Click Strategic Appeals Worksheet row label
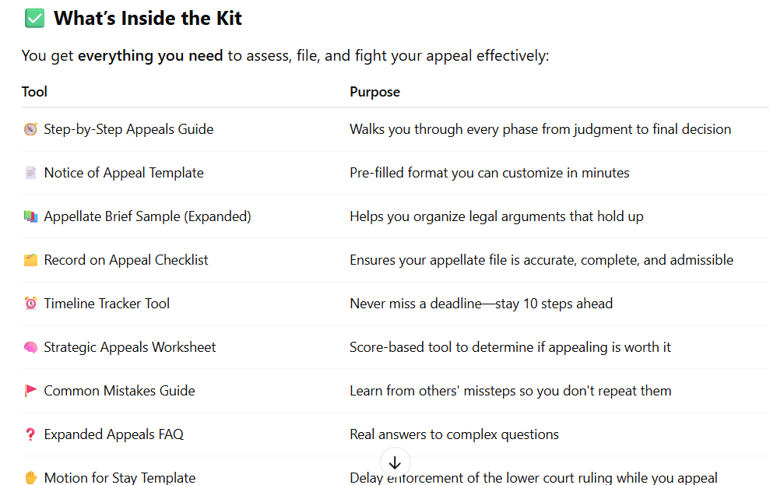 (130, 347)
